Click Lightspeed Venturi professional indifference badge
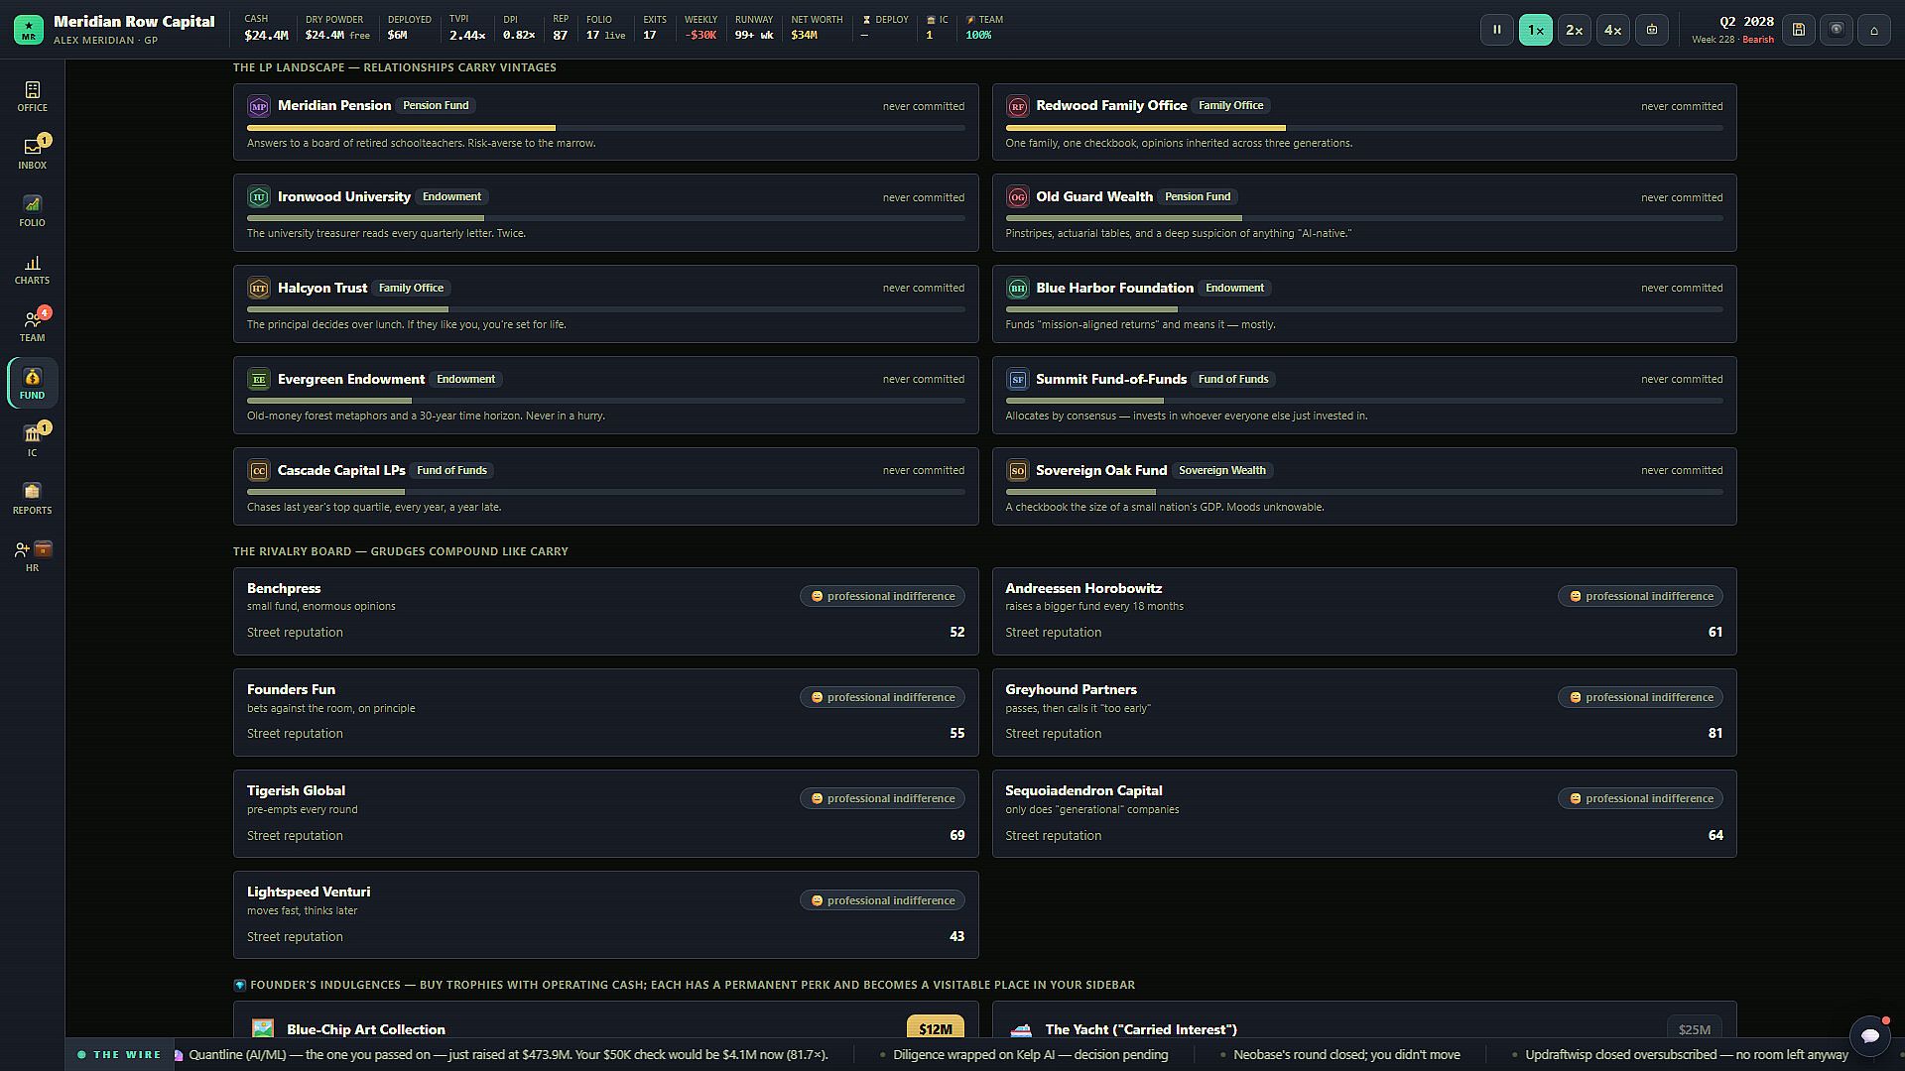The height and width of the screenshot is (1071, 1905). click(x=882, y=900)
